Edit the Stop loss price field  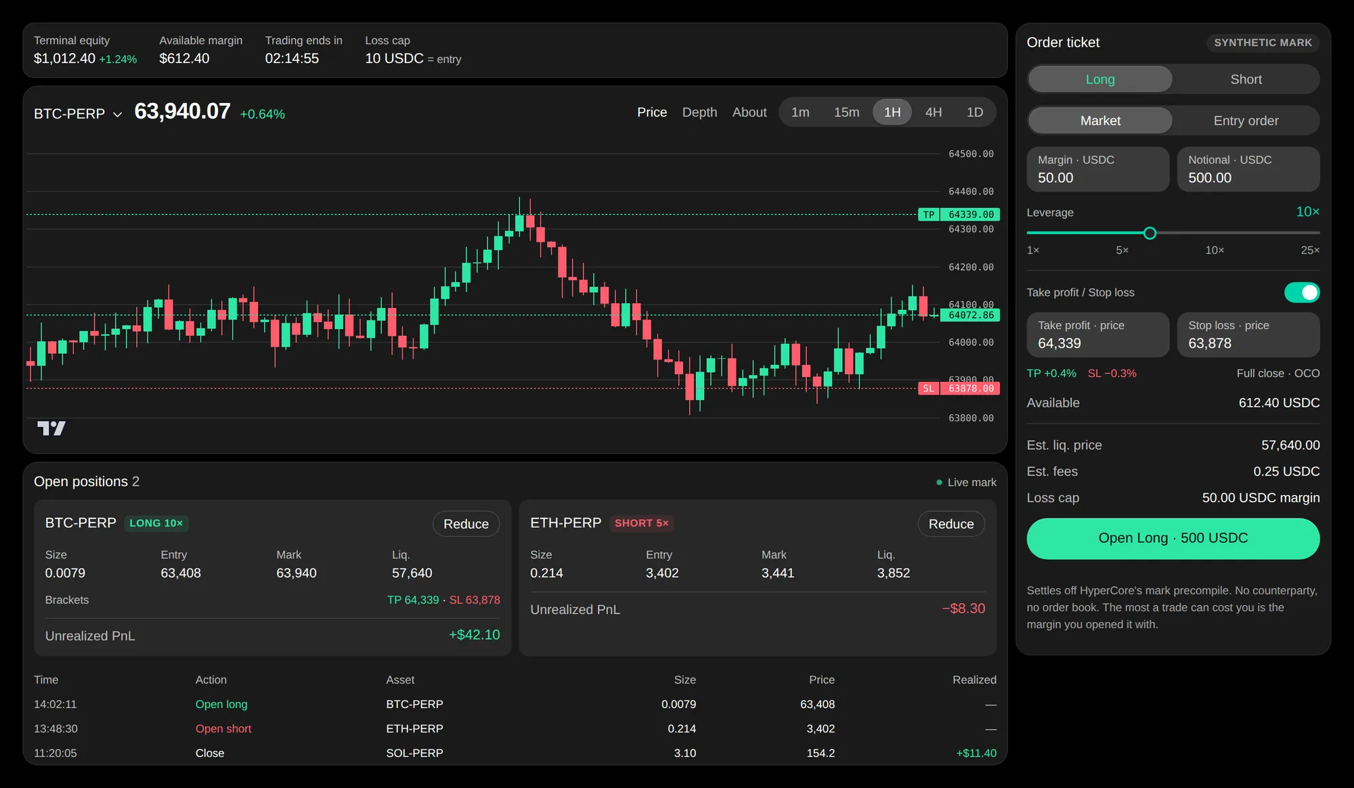click(x=1248, y=334)
